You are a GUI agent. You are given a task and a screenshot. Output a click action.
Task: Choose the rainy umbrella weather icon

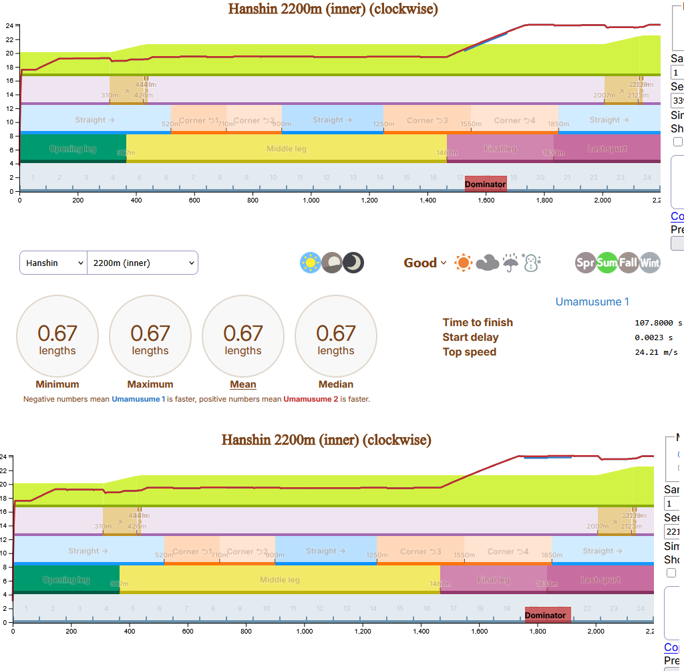coord(510,263)
